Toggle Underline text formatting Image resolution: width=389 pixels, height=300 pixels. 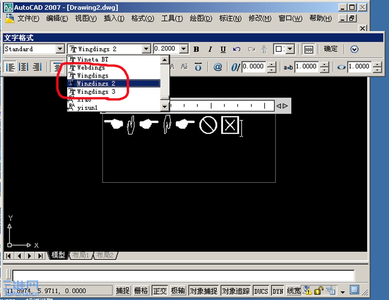pyautogui.click(x=223, y=49)
